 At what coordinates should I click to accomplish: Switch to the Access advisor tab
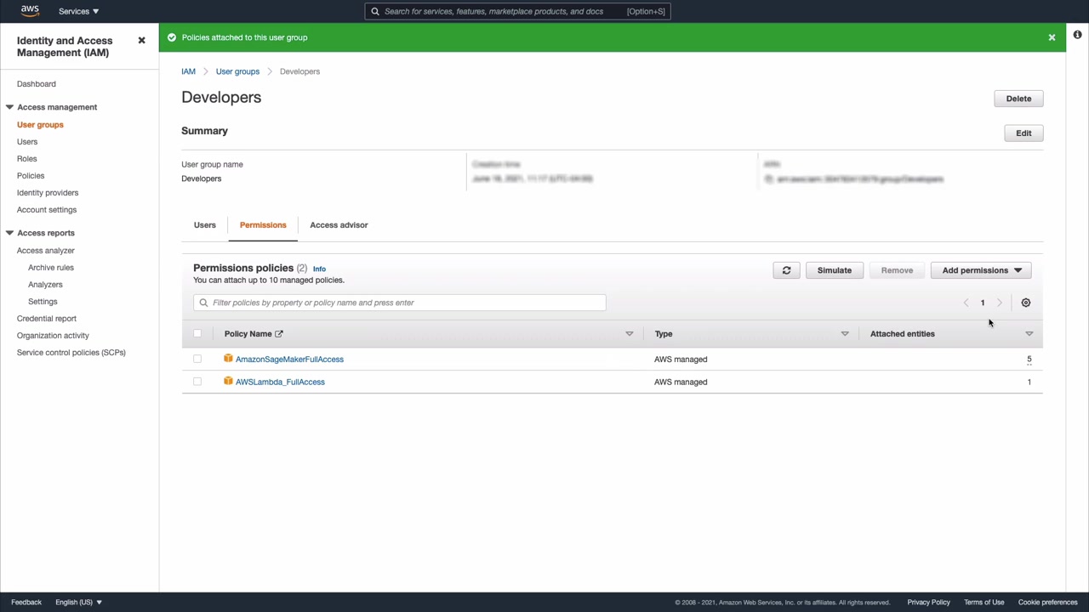point(339,225)
